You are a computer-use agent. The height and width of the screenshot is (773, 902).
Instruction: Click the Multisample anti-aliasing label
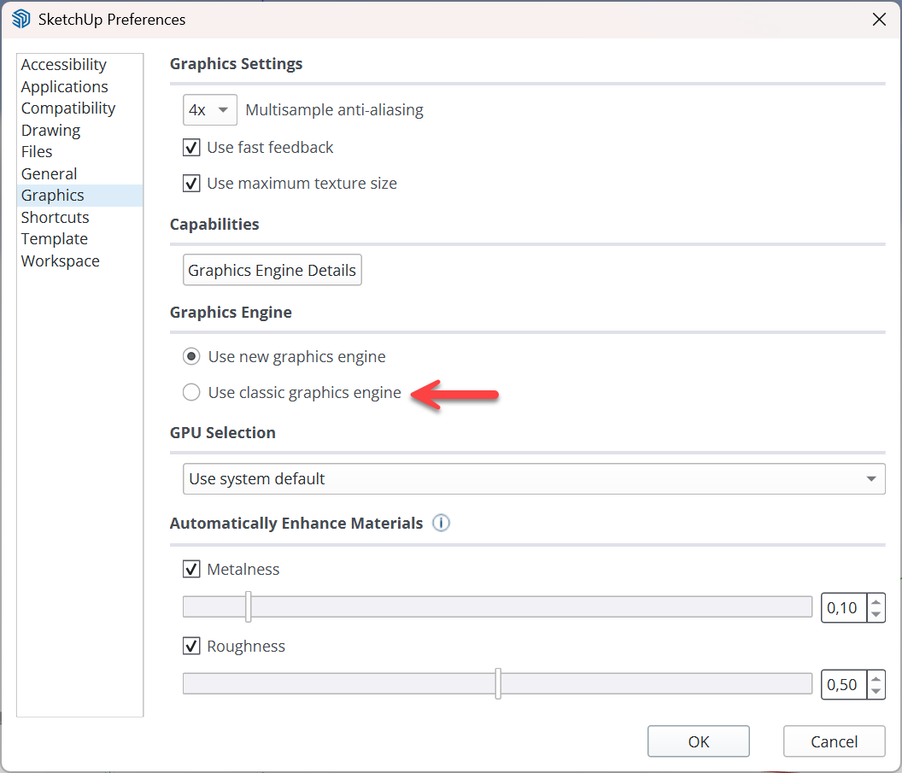[334, 109]
